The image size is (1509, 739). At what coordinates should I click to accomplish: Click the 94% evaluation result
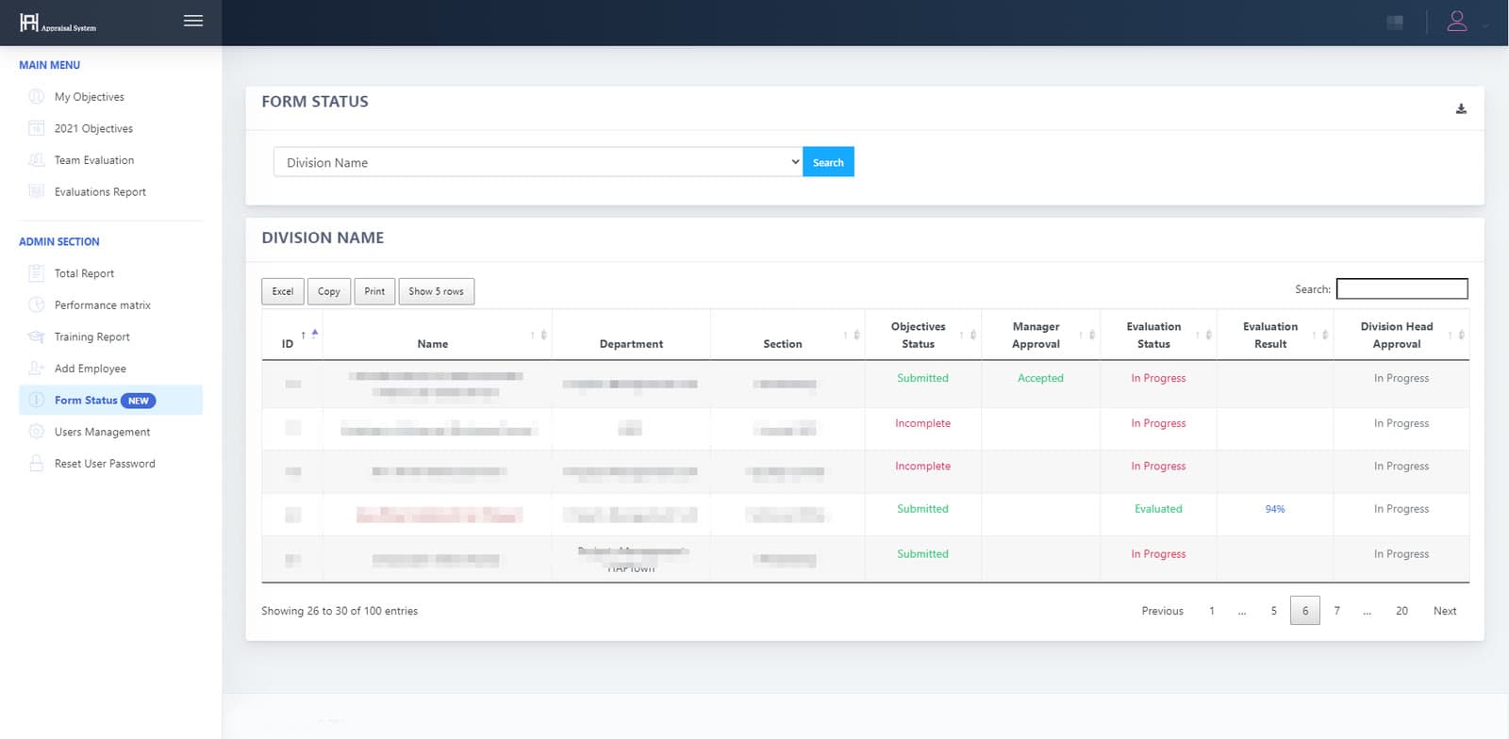(1275, 509)
